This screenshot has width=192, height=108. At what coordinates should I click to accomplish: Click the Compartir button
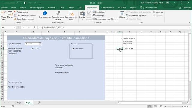[185, 7]
